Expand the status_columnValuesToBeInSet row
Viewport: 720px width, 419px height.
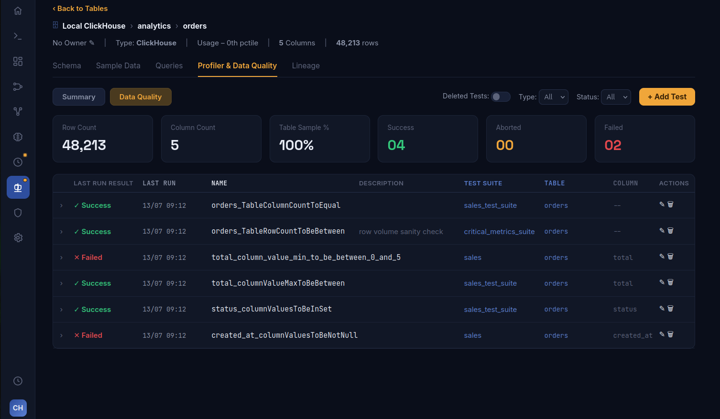click(x=62, y=310)
